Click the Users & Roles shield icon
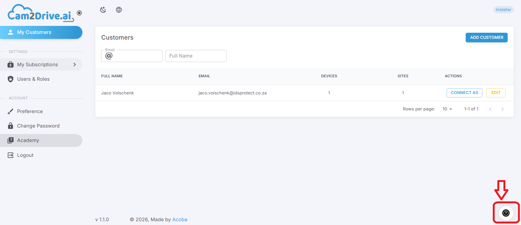Image resolution: width=521 pixels, height=225 pixels. [x=11, y=79]
